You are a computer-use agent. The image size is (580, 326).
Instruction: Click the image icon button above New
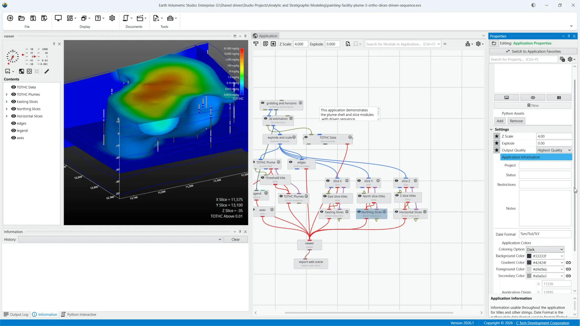pos(507,97)
